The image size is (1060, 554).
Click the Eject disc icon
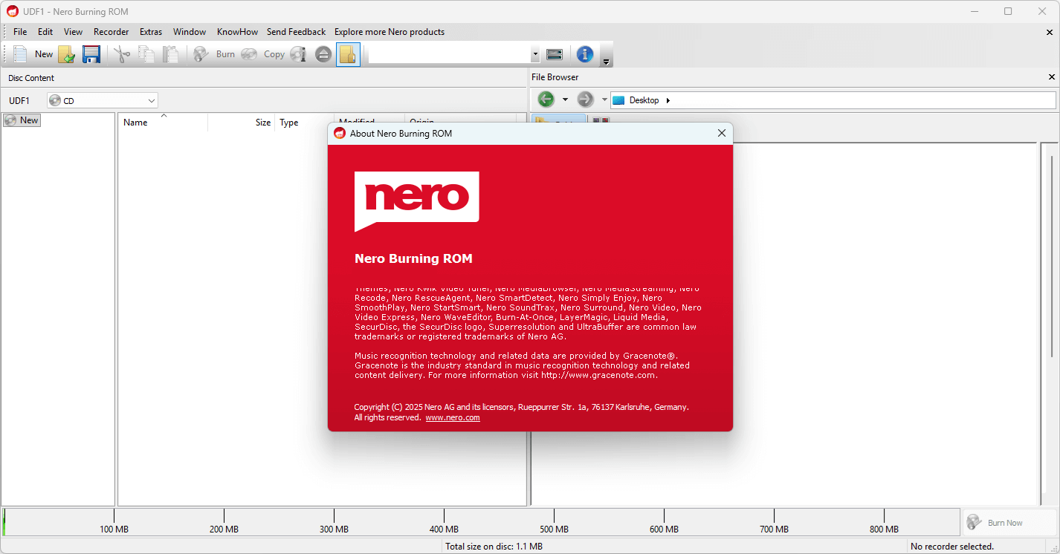coord(323,53)
